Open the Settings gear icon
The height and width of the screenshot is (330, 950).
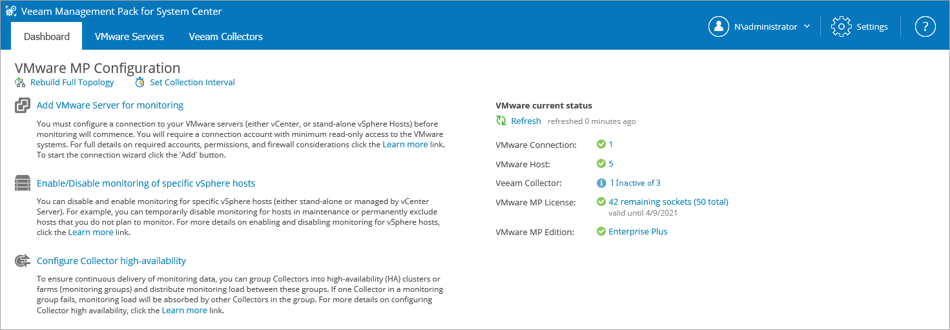tap(842, 26)
